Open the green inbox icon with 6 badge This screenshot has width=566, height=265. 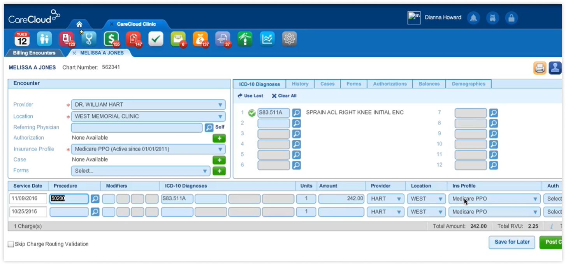(x=178, y=39)
